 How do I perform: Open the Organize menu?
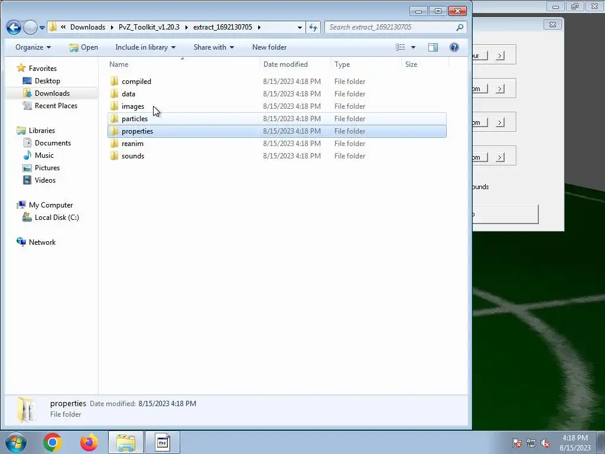pos(33,47)
